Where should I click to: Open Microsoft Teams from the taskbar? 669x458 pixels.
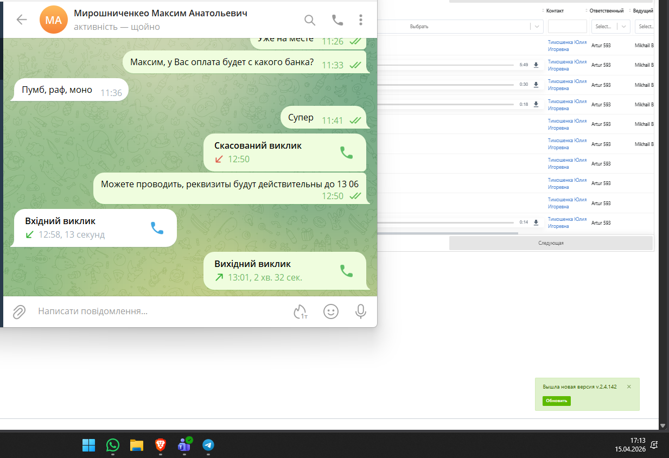[184, 446]
